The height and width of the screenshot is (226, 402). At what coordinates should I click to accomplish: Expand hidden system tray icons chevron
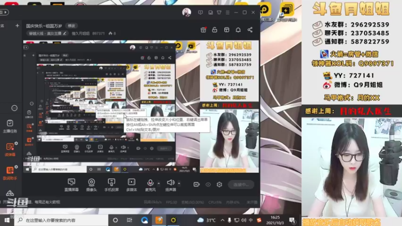click(x=222, y=220)
